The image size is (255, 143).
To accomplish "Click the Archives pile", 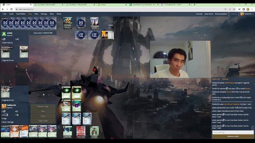I will 67,23.
